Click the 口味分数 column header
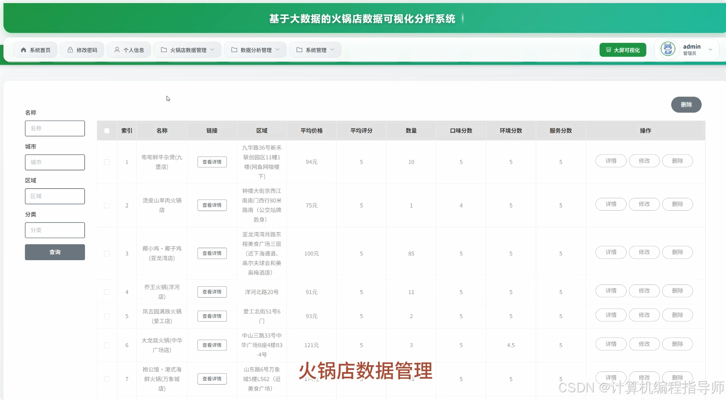 click(461, 131)
